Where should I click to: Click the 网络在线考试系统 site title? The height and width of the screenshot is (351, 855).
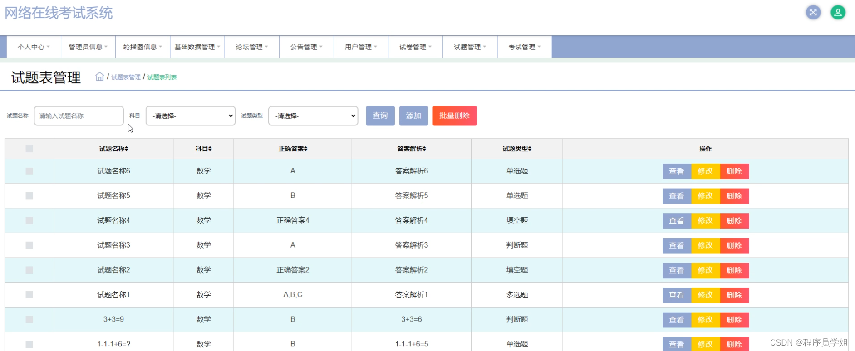click(59, 13)
